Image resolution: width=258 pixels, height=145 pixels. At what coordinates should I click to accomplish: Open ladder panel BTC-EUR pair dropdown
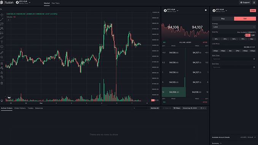pos(171,11)
